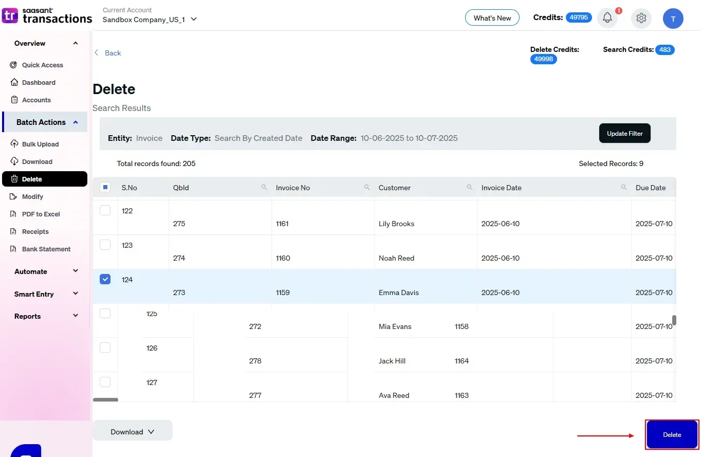
Task: Click the Bank Statement document icon
Action: pyautogui.click(x=14, y=249)
